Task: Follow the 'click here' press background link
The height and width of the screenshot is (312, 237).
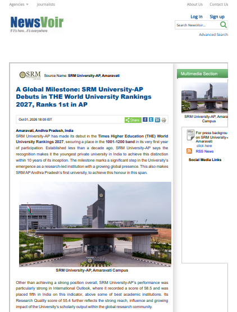Action: [x=204, y=146]
